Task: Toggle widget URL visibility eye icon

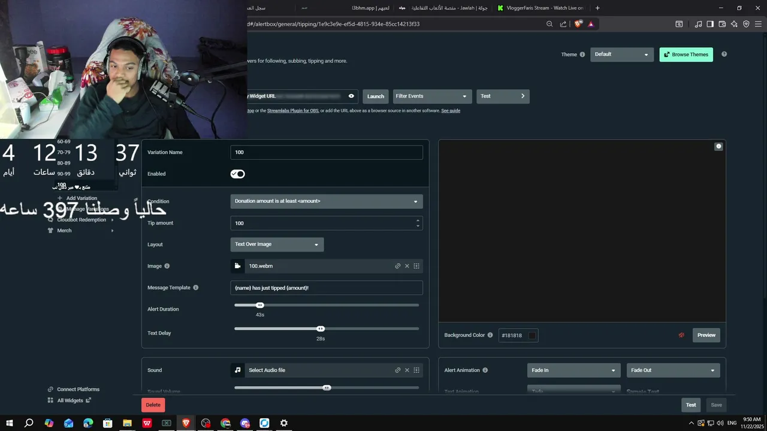Action: (351, 96)
